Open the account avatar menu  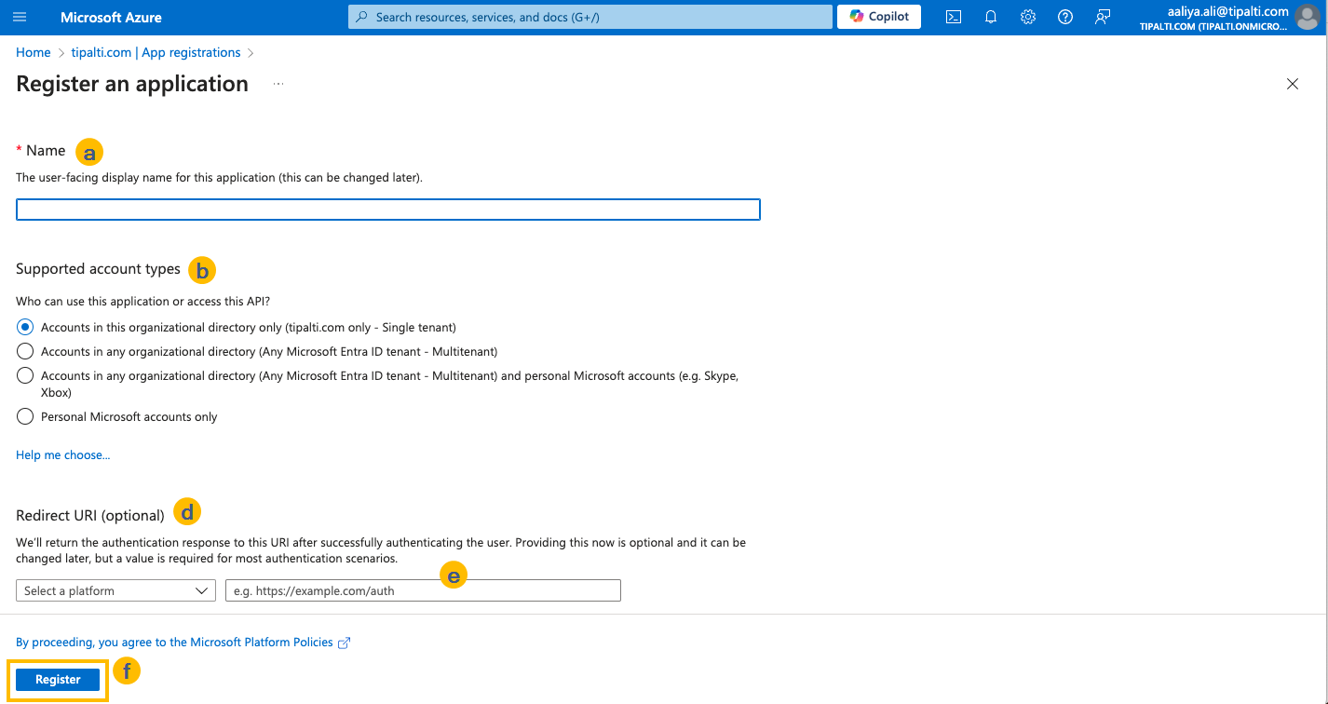point(1308,16)
